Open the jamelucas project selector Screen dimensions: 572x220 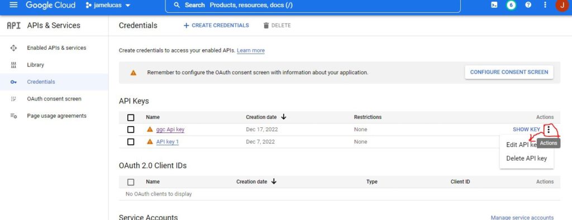pyautogui.click(x=108, y=6)
